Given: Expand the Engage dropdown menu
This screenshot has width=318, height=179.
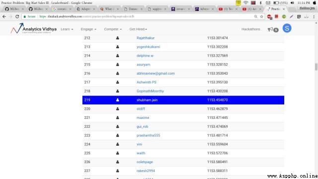Looking at the screenshot, I should coord(88,29).
